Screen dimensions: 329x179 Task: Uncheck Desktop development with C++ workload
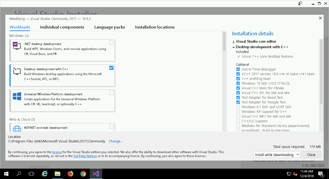point(111,68)
